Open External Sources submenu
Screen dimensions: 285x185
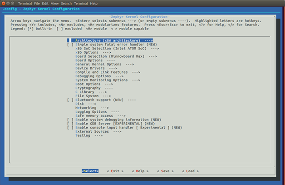click(98, 132)
